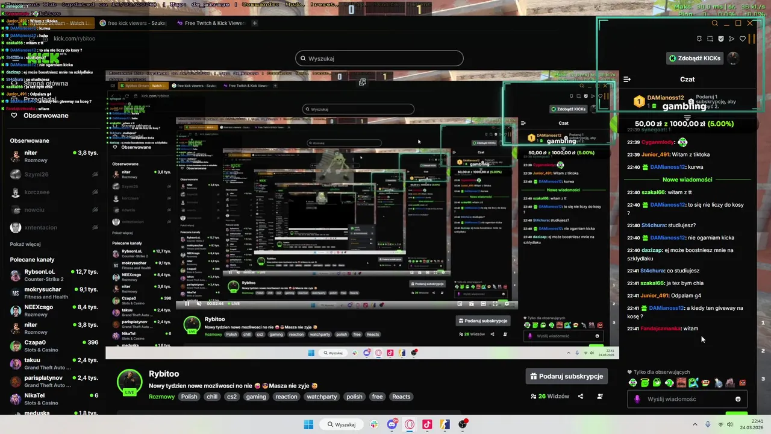Image resolution: width=771 pixels, height=434 pixels.
Task: Click the send-to-flow arrow icon in toolbar
Action: 732,39
